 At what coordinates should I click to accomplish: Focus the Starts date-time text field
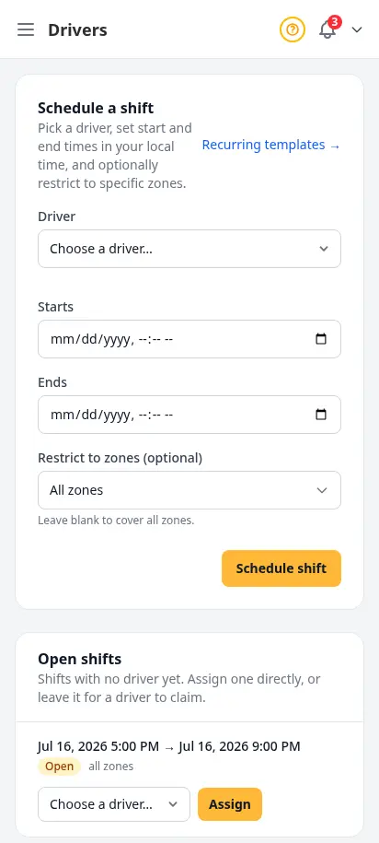(178, 339)
